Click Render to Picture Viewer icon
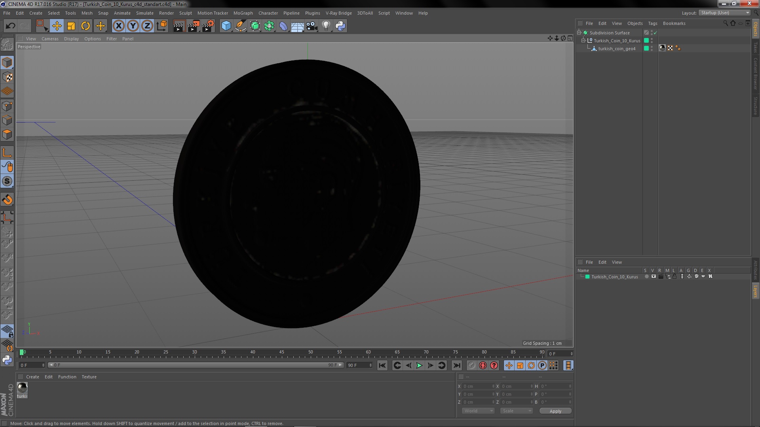Image resolution: width=760 pixels, height=427 pixels. click(x=193, y=26)
